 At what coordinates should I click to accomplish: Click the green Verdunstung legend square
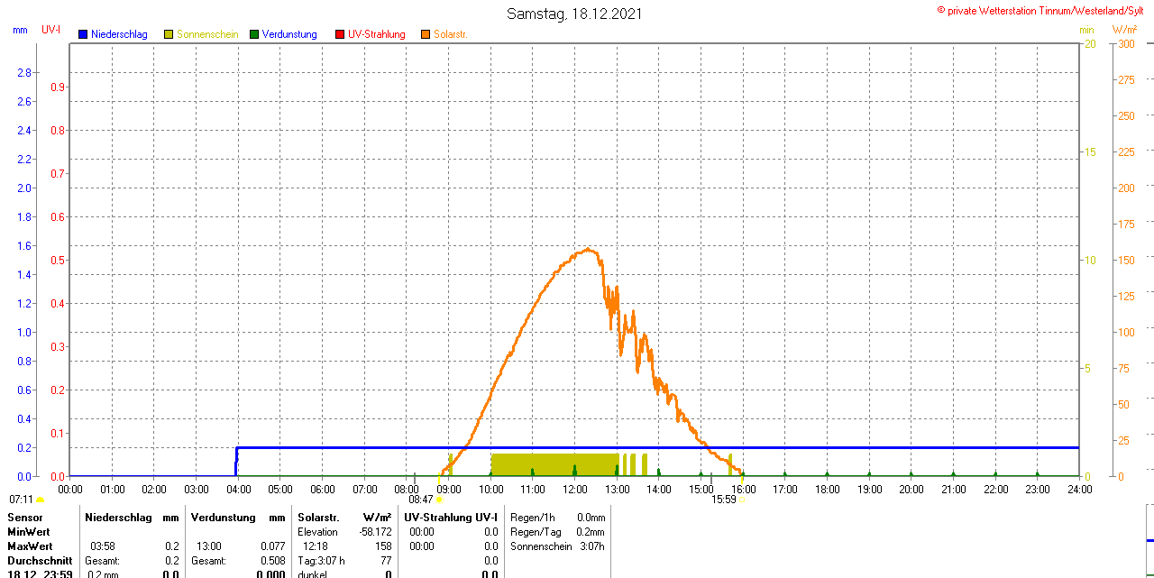pyautogui.click(x=254, y=34)
